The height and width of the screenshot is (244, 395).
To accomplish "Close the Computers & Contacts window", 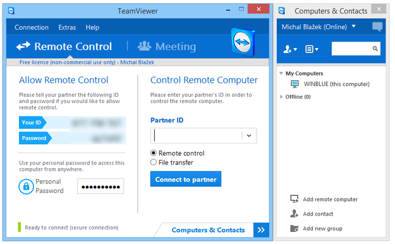I will [379, 9].
